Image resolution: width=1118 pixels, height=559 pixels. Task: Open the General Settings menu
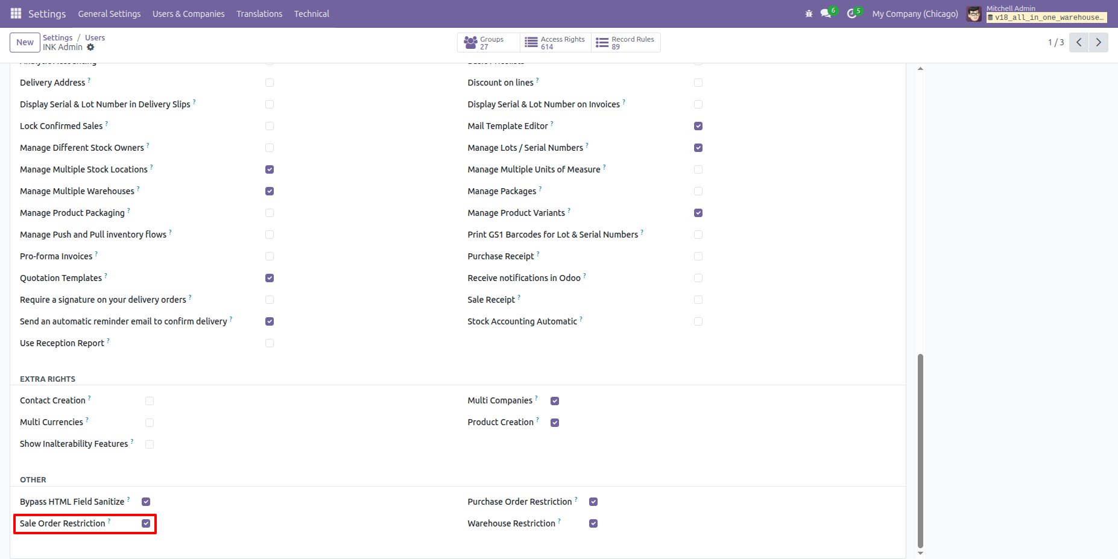[x=109, y=13]
